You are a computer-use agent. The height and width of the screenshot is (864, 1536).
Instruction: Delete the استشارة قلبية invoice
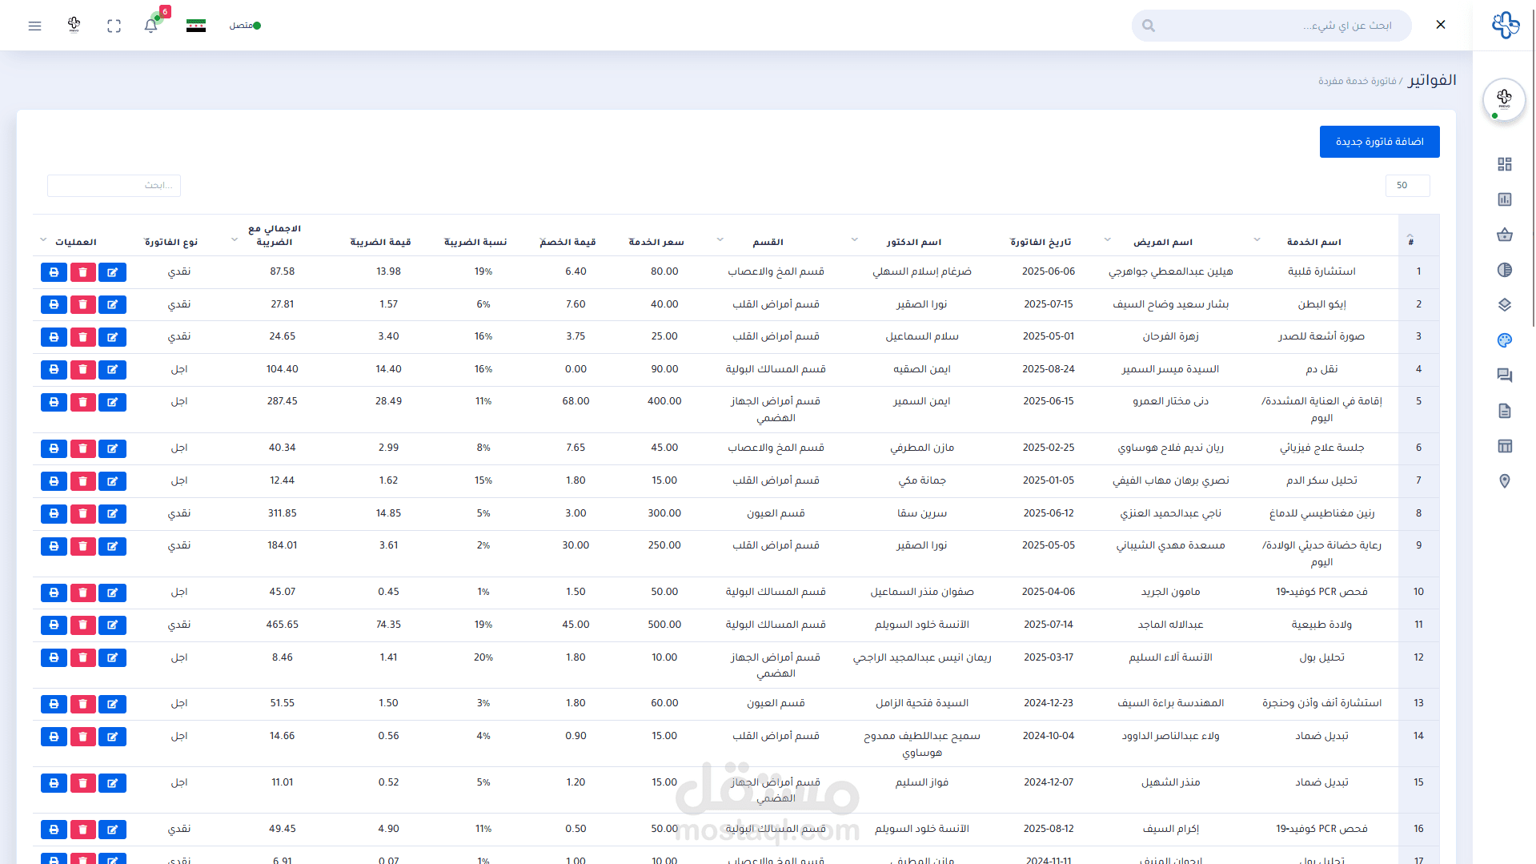click(83, 272)
